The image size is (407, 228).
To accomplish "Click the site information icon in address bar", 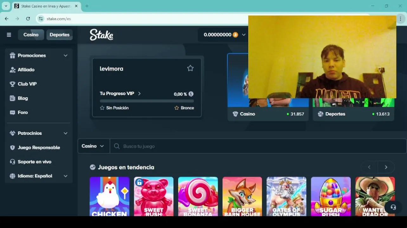I will pos(41,19).
